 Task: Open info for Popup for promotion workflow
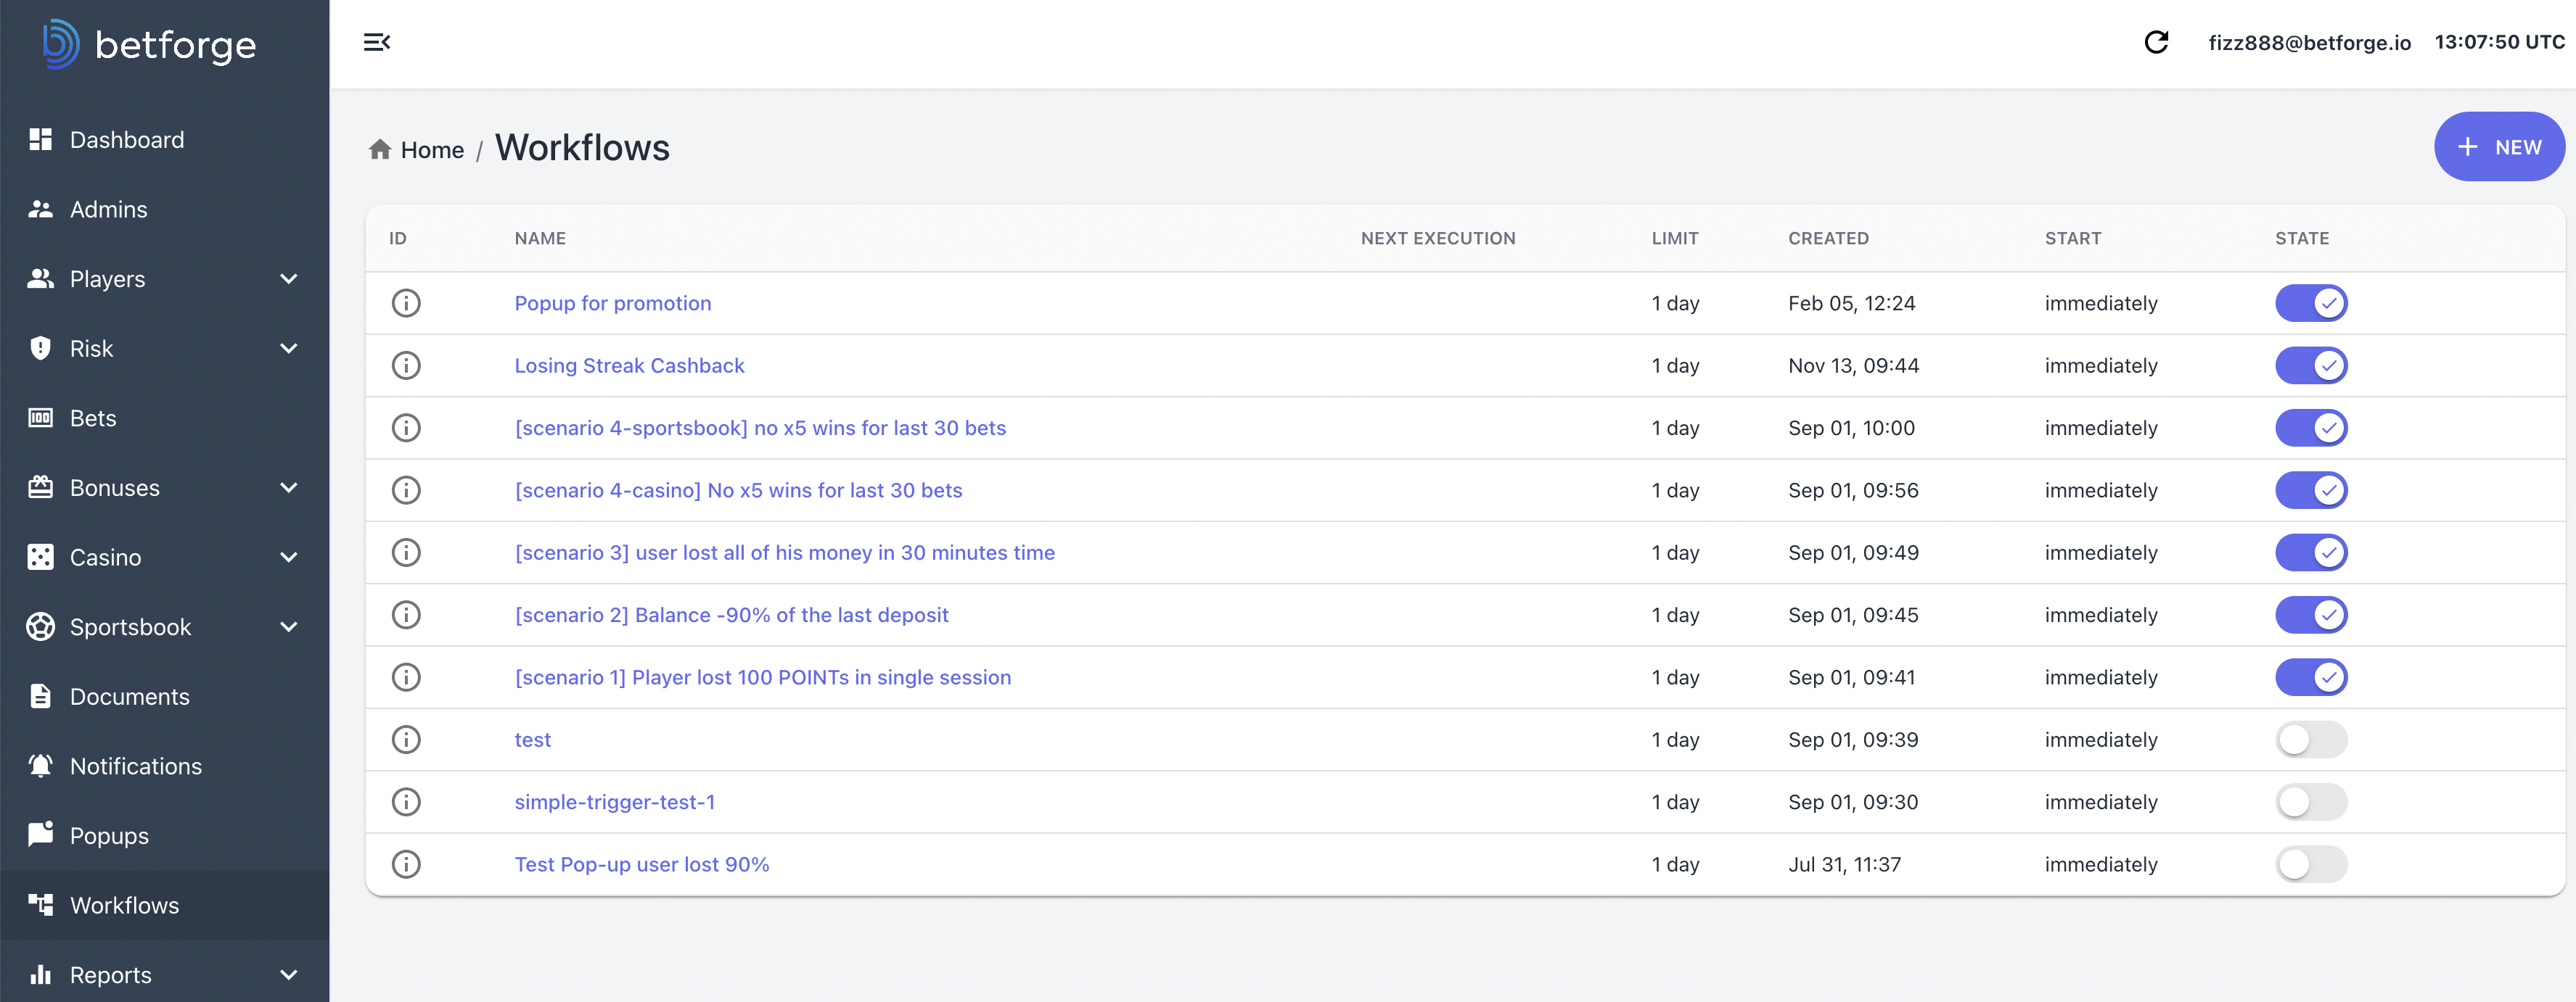(x=406, y=302)
